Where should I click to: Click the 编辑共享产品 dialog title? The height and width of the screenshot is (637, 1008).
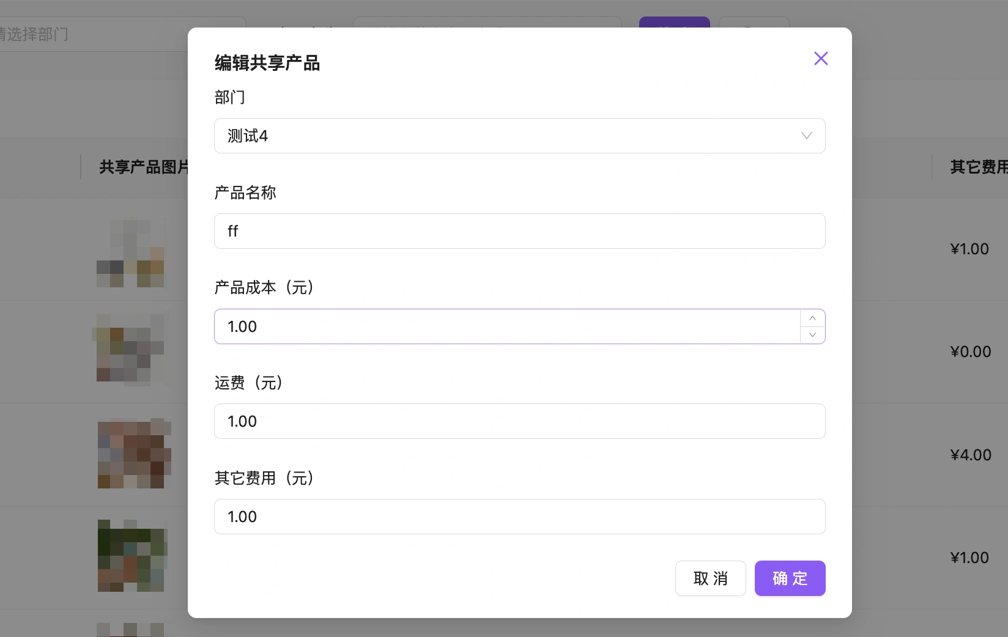267,63
